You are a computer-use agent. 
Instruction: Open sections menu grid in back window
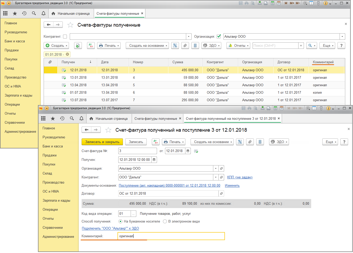click(5, 13)
